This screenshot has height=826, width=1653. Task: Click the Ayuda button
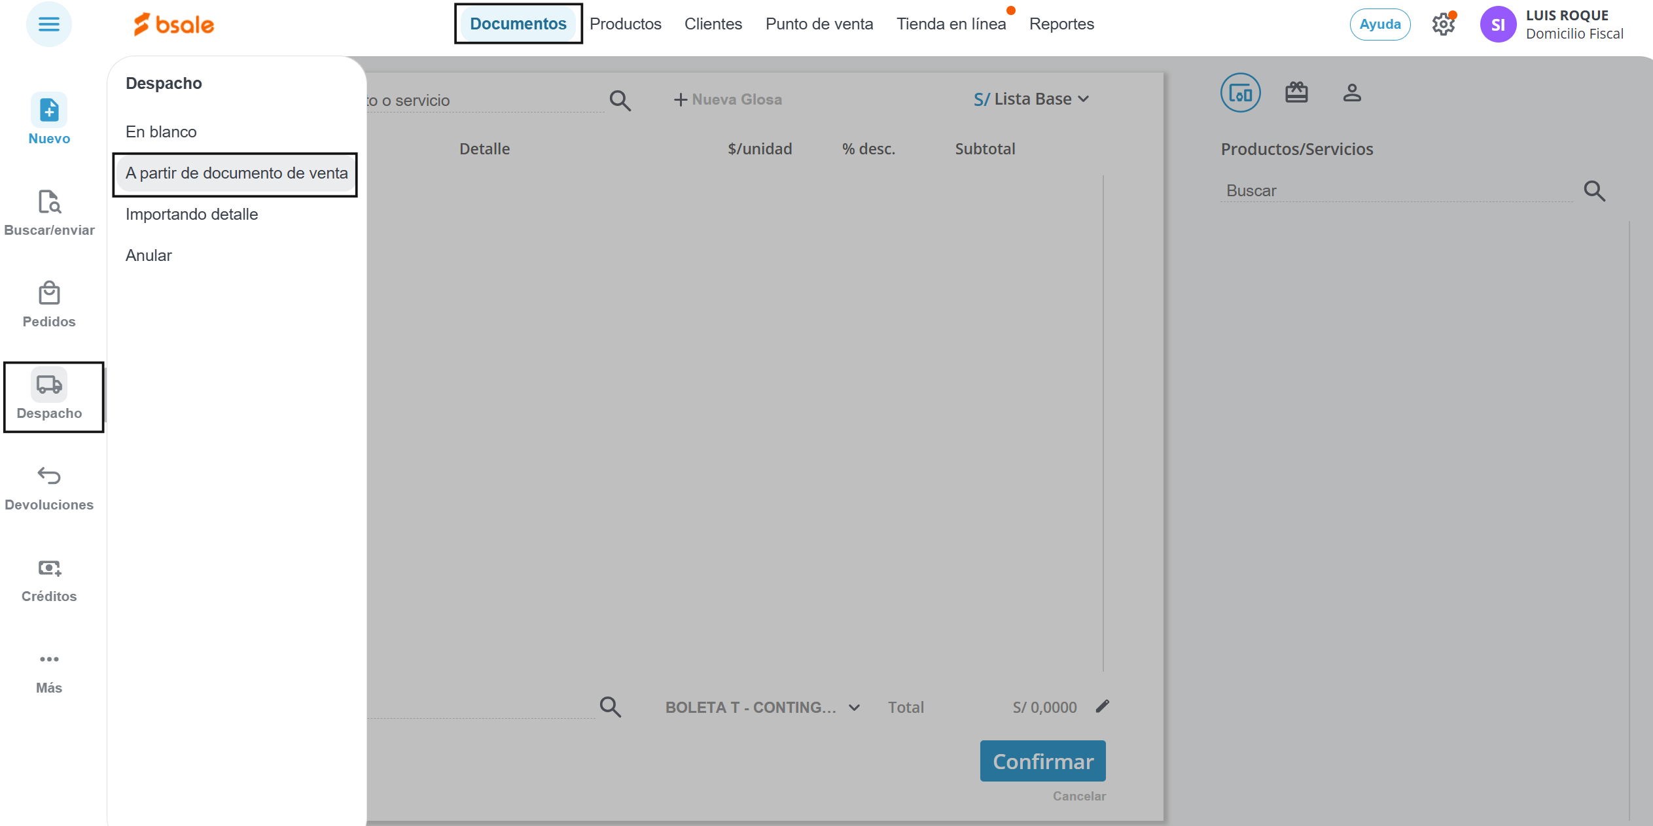1380,25
